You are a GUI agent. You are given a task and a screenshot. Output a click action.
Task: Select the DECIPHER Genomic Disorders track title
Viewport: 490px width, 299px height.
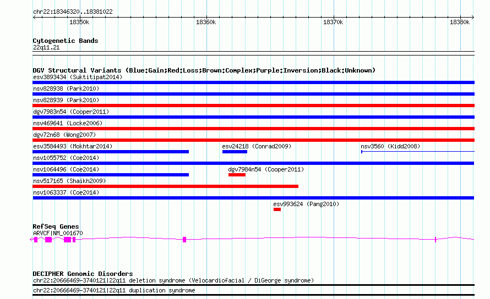coord(83,274)
